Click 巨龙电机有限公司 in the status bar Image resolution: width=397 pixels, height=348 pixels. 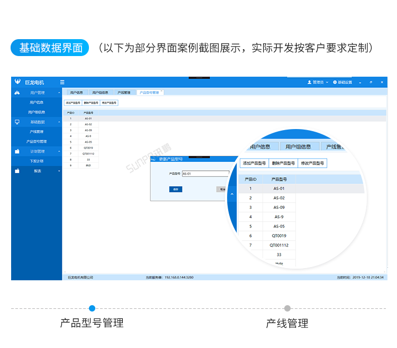click(x=80, y=278)
